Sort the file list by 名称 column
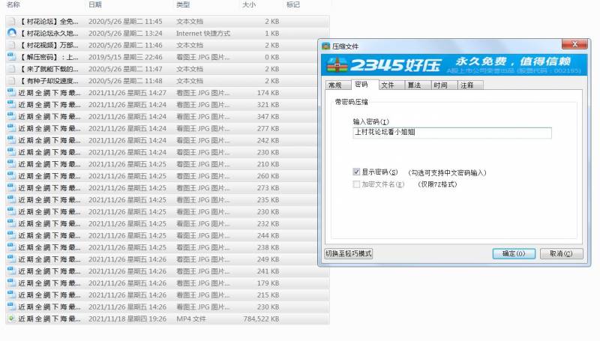600x341 pixels. 13,4
